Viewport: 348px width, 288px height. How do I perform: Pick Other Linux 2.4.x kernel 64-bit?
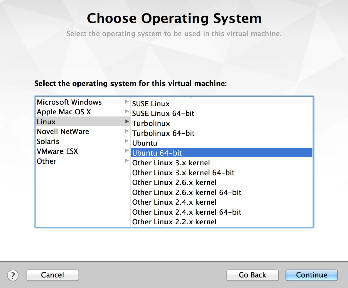(x=187, y=212)
